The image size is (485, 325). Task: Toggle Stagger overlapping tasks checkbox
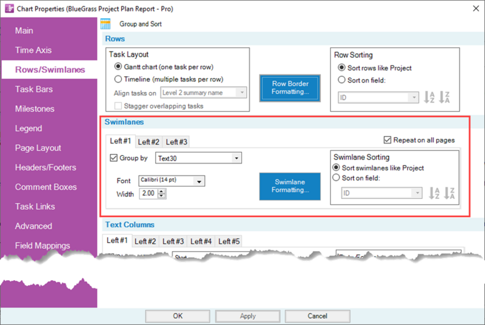tap(118, 106)
